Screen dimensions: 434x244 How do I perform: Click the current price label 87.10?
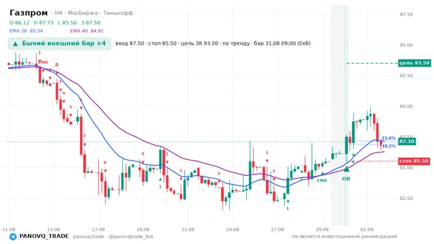(407, 142)
